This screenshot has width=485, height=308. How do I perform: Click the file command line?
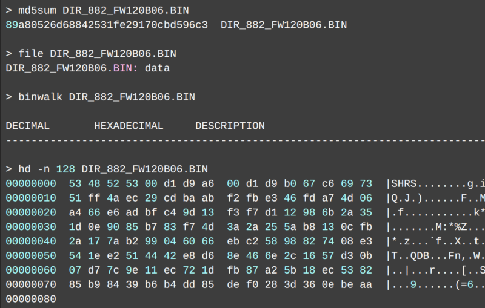(x=91, y=54)
